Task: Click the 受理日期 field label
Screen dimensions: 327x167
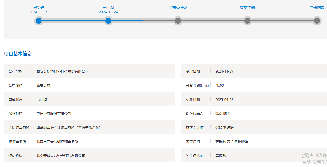Action: pos(193,71)
